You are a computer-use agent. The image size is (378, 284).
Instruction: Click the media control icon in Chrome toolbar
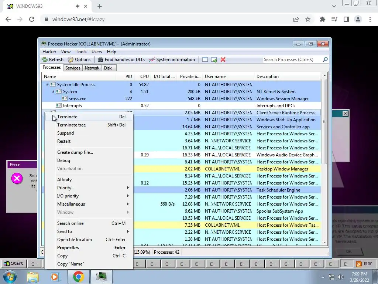point(334,19)
